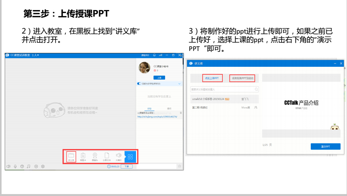Click the CC logo in the classroom title bar
The image size is (347, 196).
pos(7,55)
